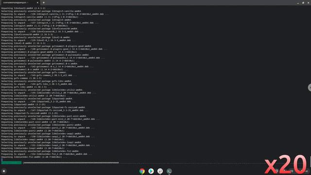Image resolution: width=311 pixels, height=175 pixels.
Task: Open the Files app on the shelf
Action: pyautogui.click(x=160, y=171)
